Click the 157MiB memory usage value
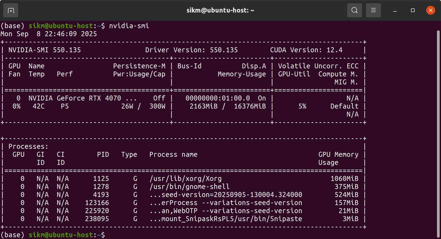The width and height of the screenshot is (441, 239). click(x=347, y=203)
